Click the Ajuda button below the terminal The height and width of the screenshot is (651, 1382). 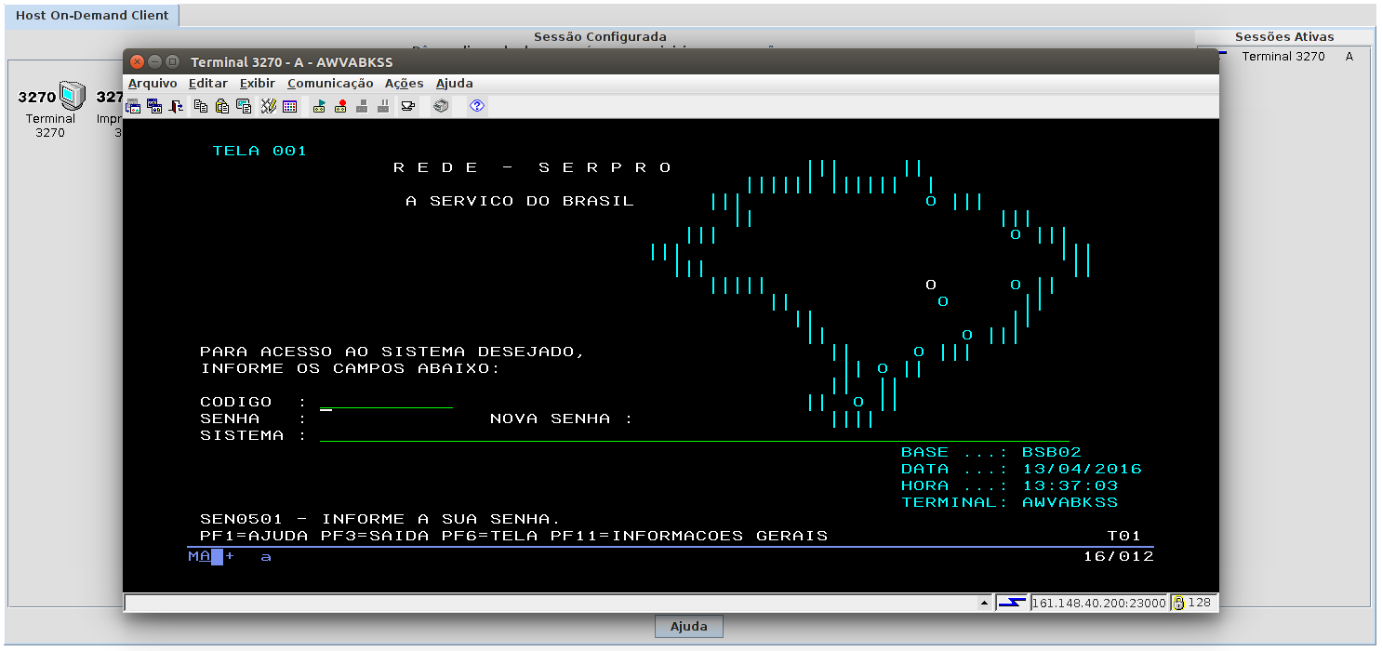pyautogui.click(x=689, y=627)
